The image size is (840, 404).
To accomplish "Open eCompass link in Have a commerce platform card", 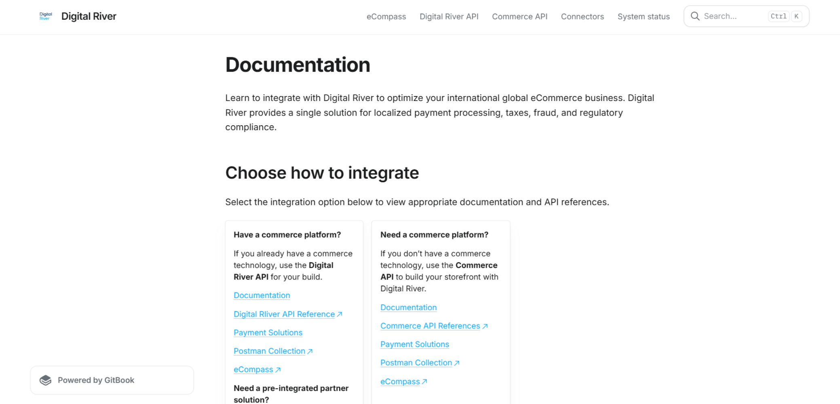I will pyautogui.click(x=253, y=370).
